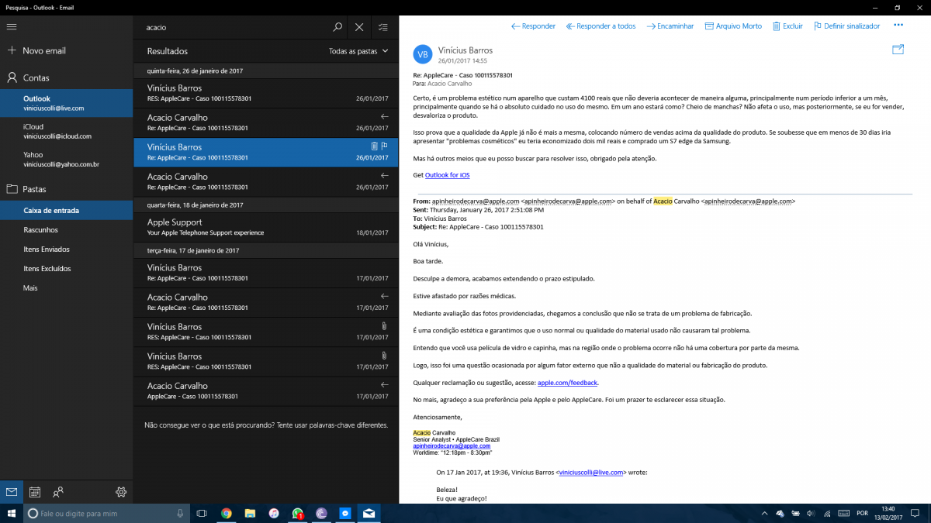
Task: Expand Mais to show more folders
Action: (67, 287)
